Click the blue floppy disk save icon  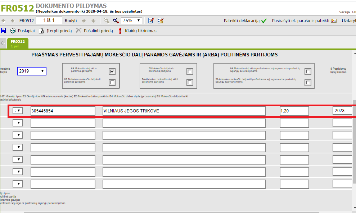point(3,31)
